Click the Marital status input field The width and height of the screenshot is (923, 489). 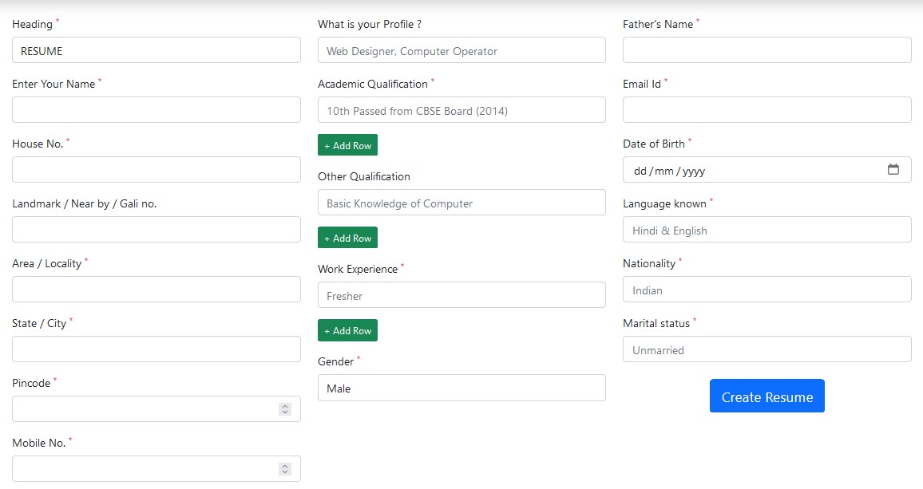tap(767, 349)
